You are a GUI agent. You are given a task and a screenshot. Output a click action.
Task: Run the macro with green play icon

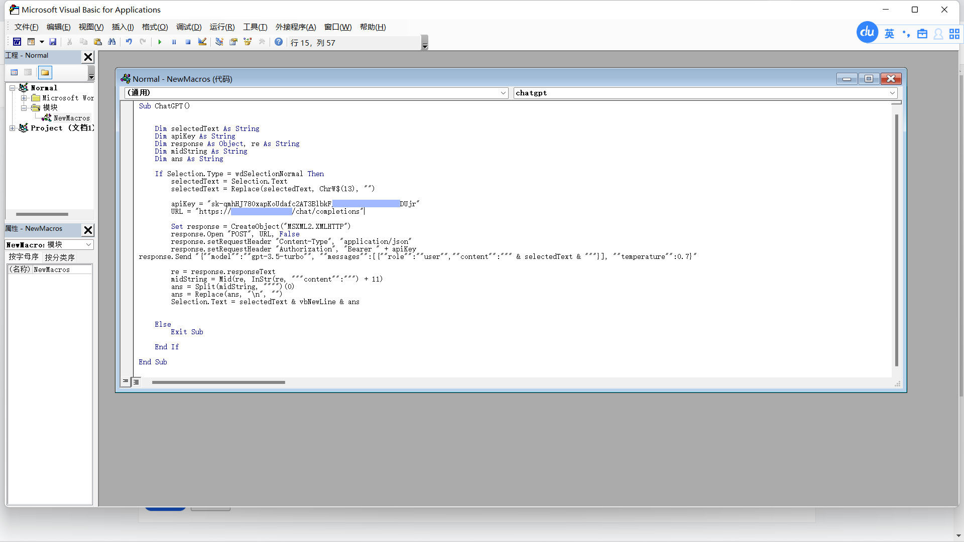coord(160,42)
